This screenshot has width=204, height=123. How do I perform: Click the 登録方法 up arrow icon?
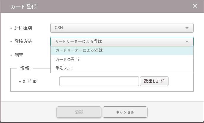(187, 41)
